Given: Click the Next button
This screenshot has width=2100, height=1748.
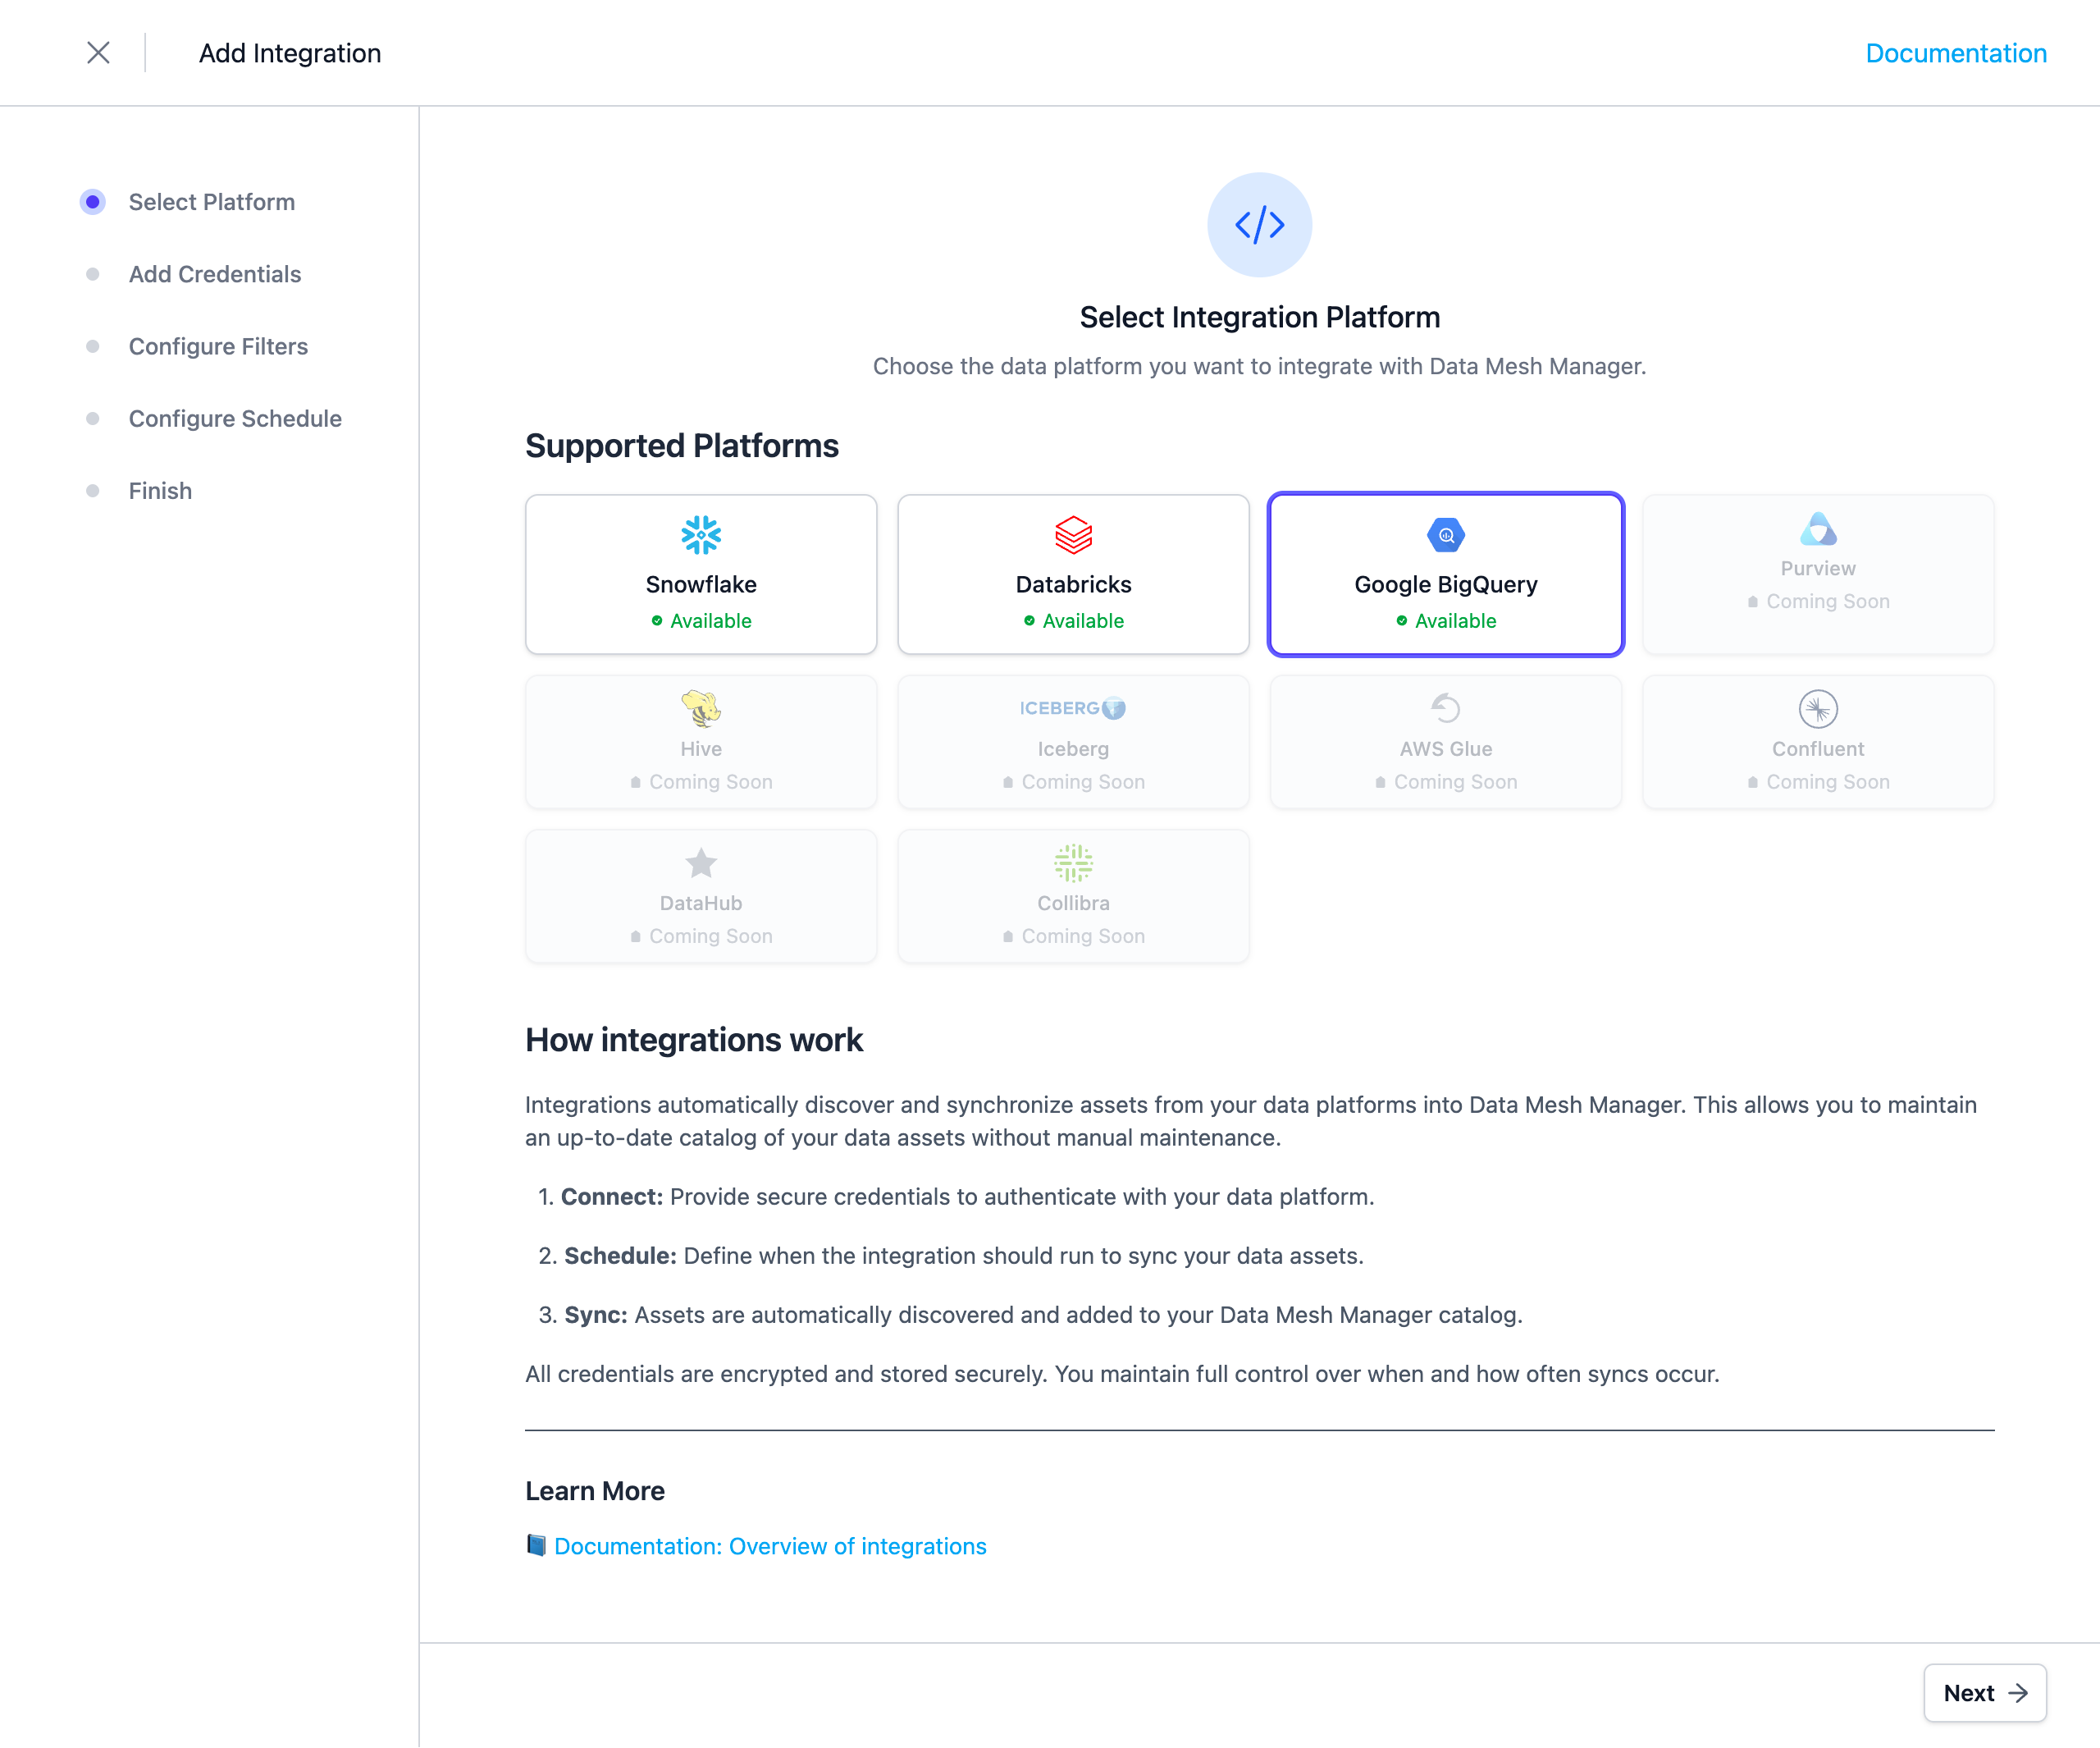Looking at the screenshot, I should coord(1984,1693).
